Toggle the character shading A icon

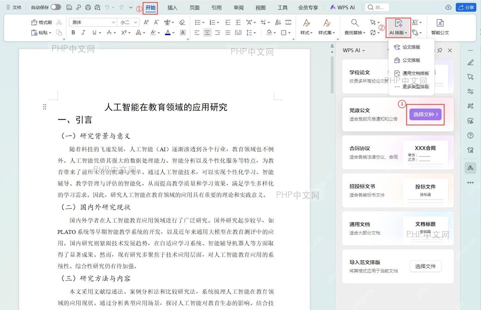pos(183,33)
